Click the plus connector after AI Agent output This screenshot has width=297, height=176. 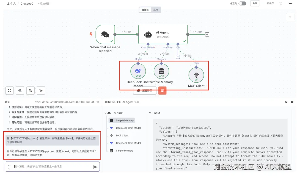(207, 34)
